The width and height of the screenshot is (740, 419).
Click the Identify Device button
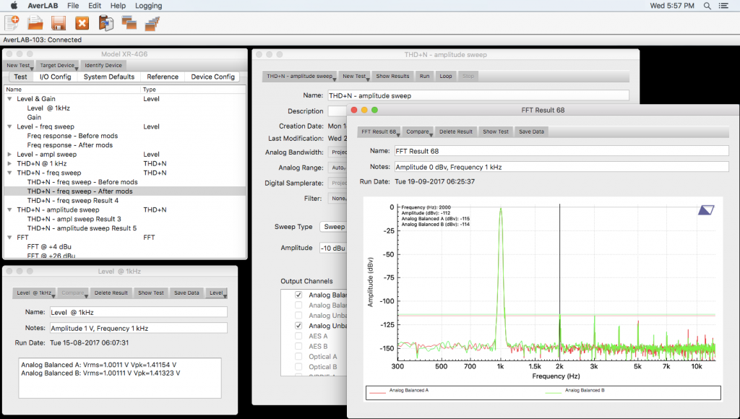(x=103, y=66)
